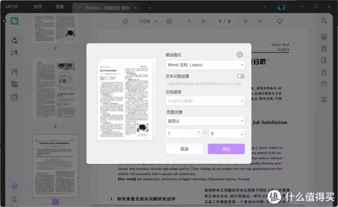Click the page number indicator 3 / 8
338x207 pixels.
[224, 21]
